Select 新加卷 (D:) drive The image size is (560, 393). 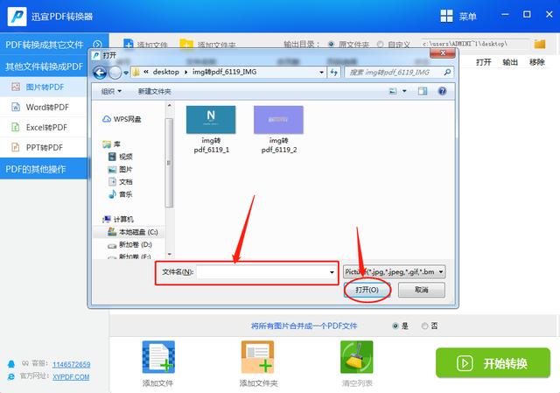click(129, 245)
